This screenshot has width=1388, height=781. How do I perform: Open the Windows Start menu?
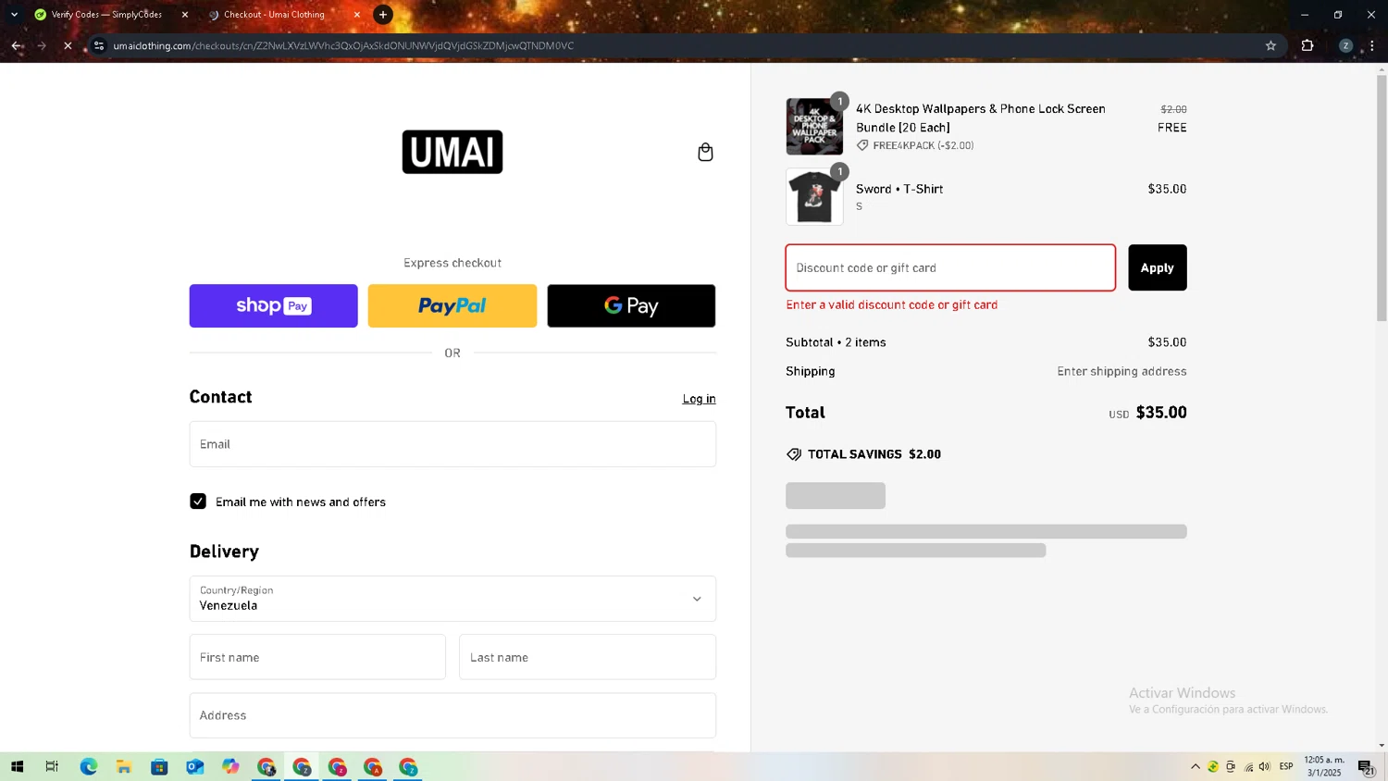click(x=17, y=766)
